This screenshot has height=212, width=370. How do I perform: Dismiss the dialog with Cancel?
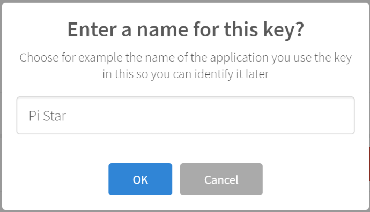tap(221, 179)
